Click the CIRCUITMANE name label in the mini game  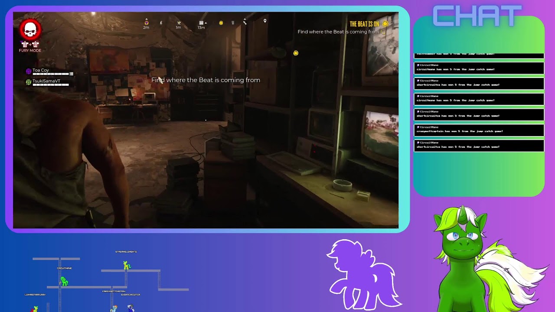coord(64,268)
